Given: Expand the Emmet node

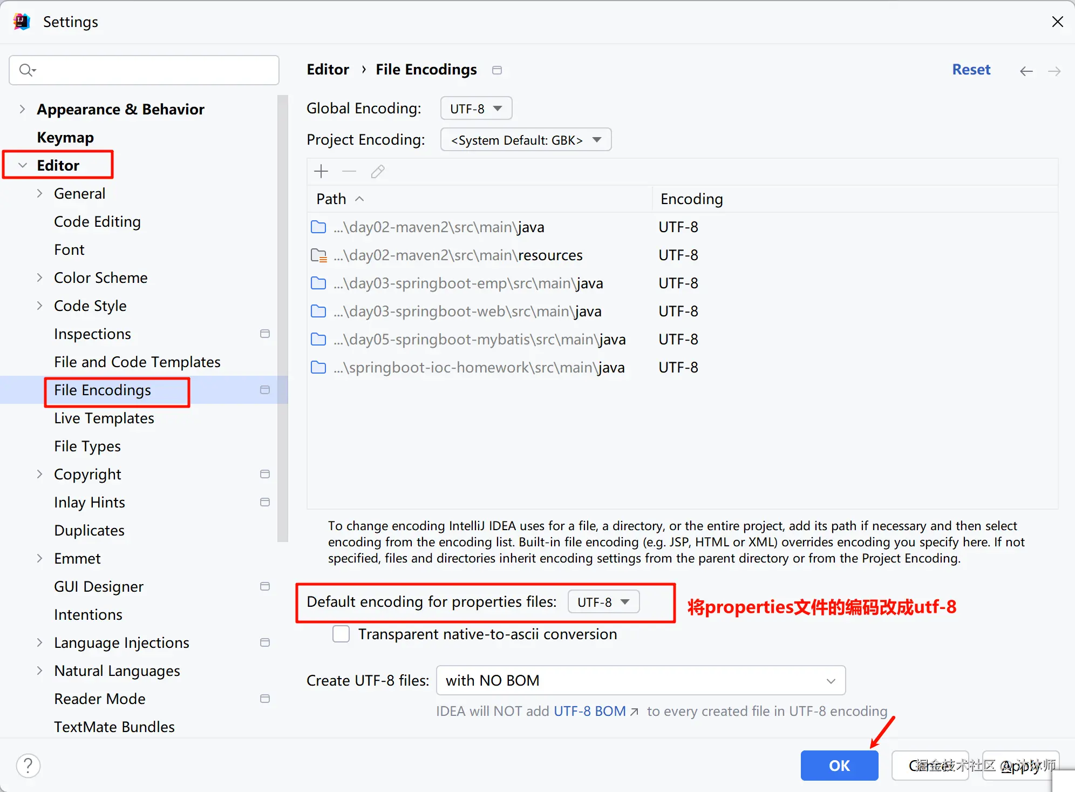Looking at the screenshot, I should coord(39,558).
